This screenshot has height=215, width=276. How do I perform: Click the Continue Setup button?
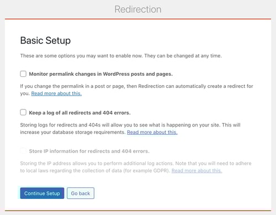pos(42,193)
